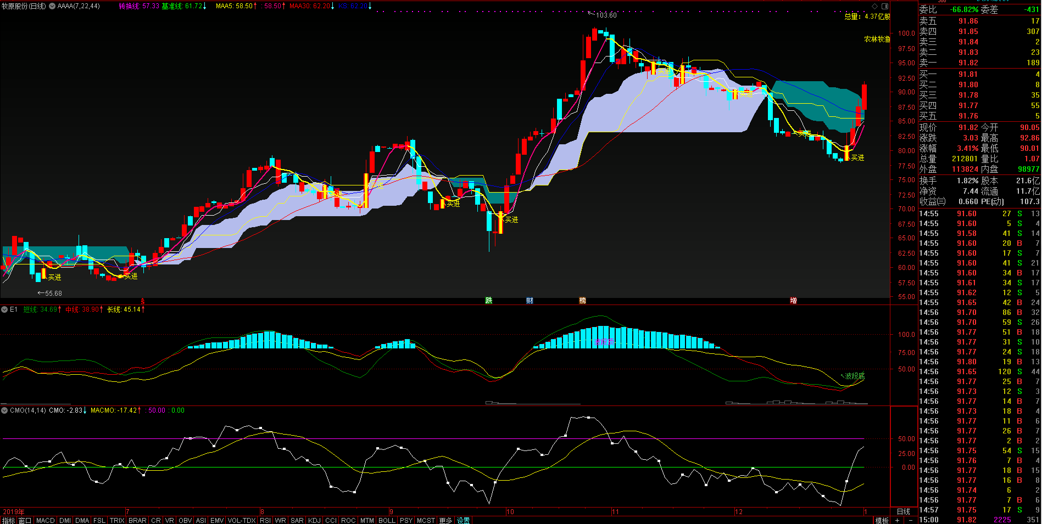Open the 指标 indicators tab
Viewport: 1042px width, 524px height.
(x=9, y=520)
